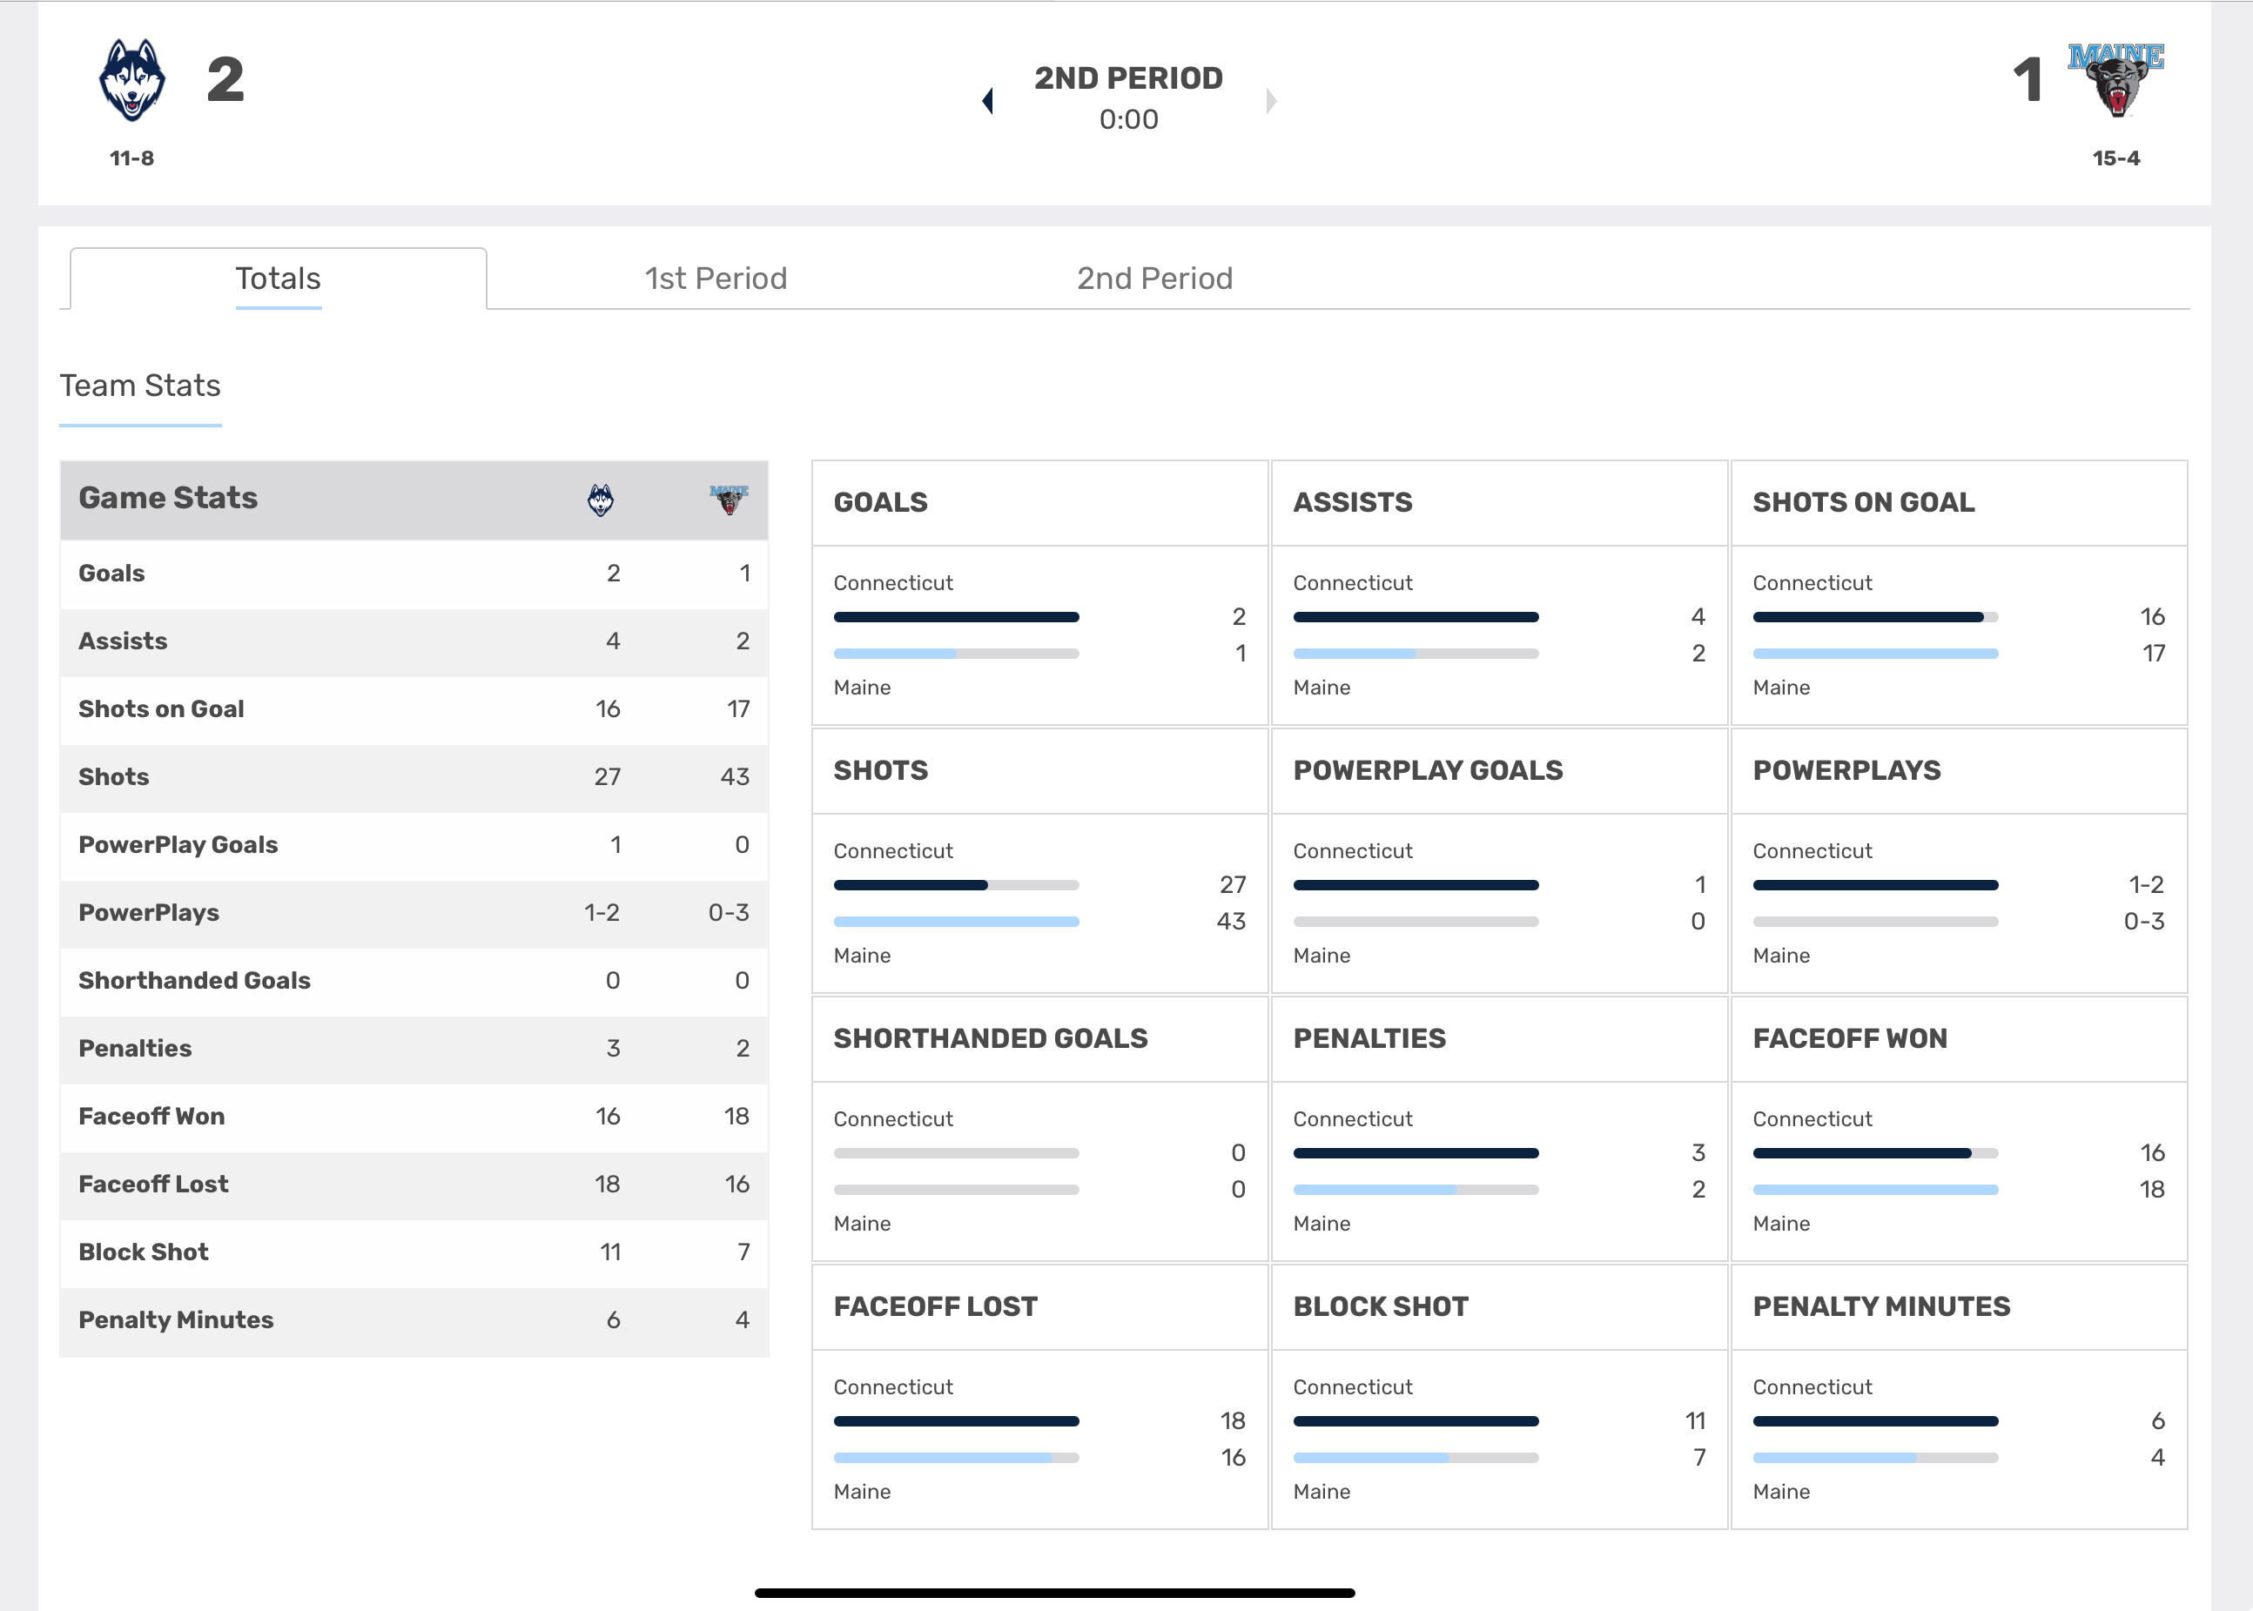Click the Game Stats table header title
The image size is (2253, 1611).
point(168,498)
